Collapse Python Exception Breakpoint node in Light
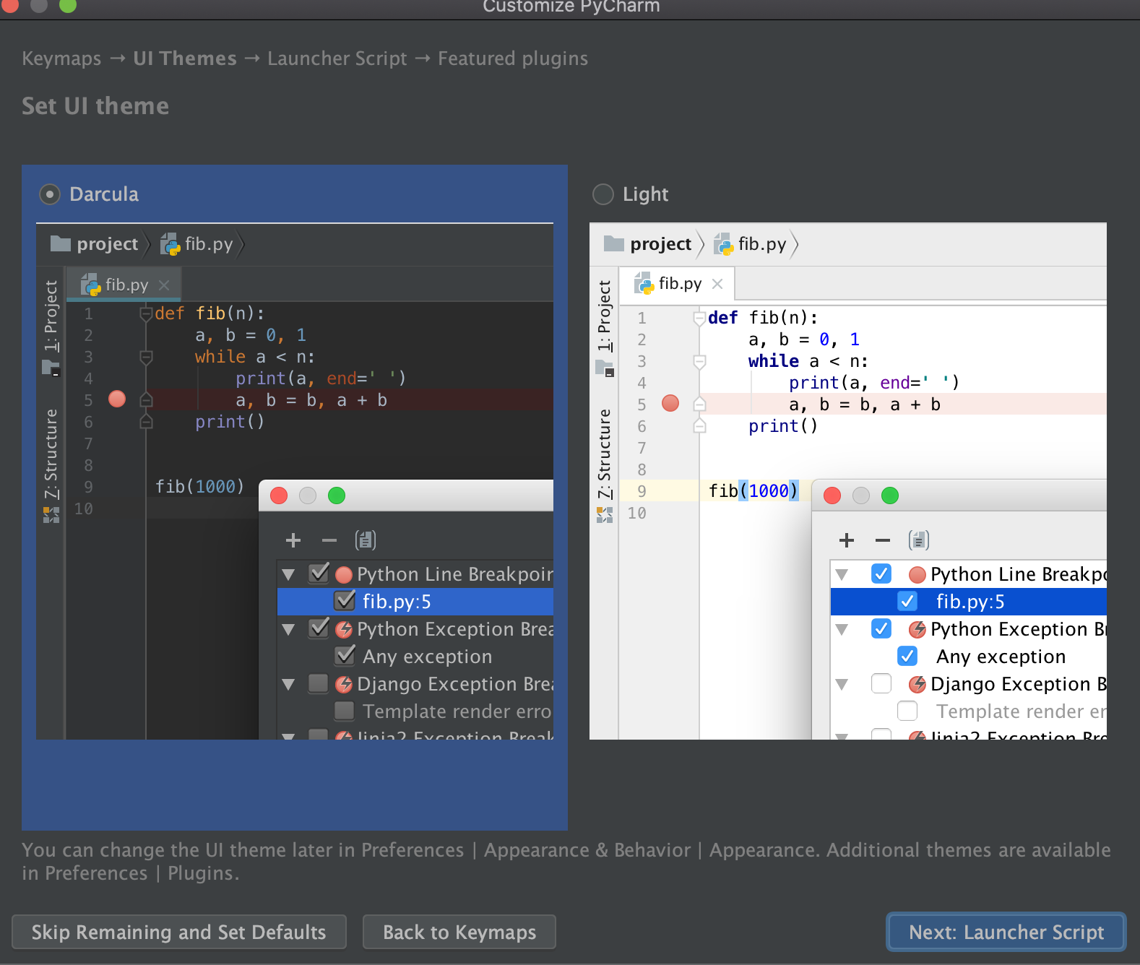Image resolution: width=1140 pixels, height=965 pixels. coord(842,630)
